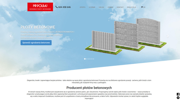This screenshot has width=180, height=101.
Task: Open the USŁUGI menu item
Action: tap(101, 7)
